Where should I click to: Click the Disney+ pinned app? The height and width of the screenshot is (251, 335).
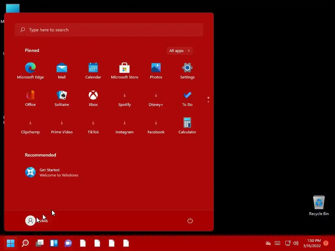156,98
